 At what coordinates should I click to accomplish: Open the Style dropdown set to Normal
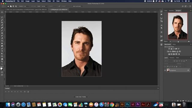point(45,6)
